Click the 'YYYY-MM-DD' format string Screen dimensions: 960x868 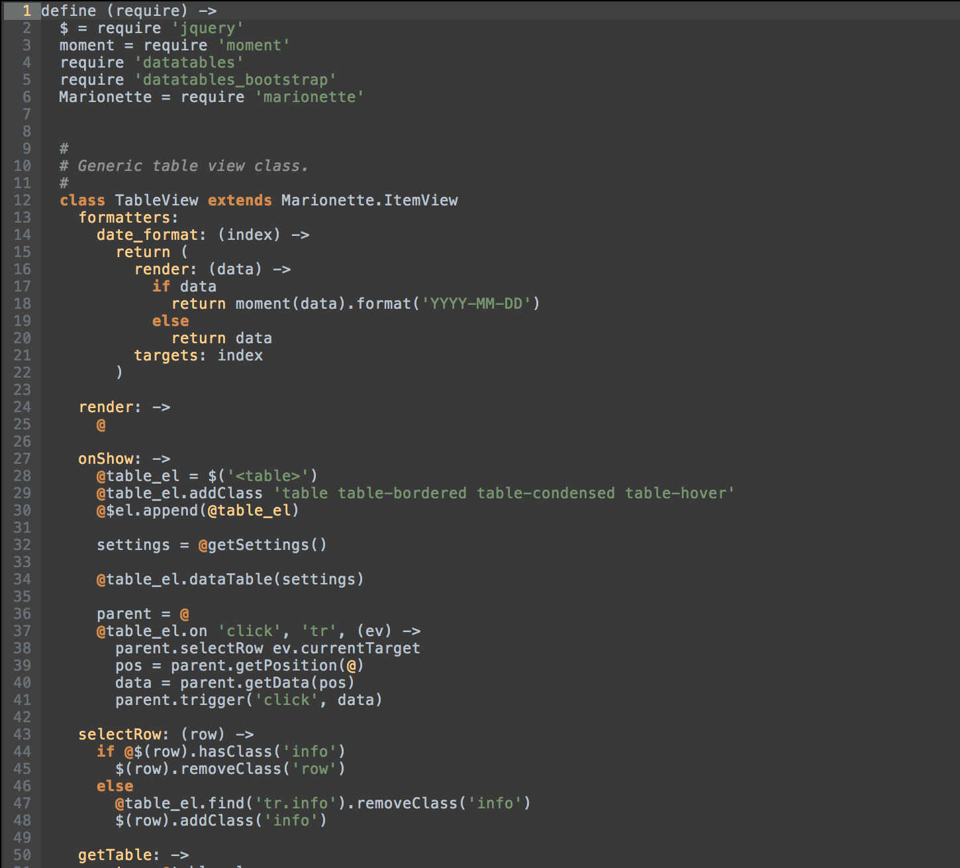pyautogui.click(x=476, y=303)
